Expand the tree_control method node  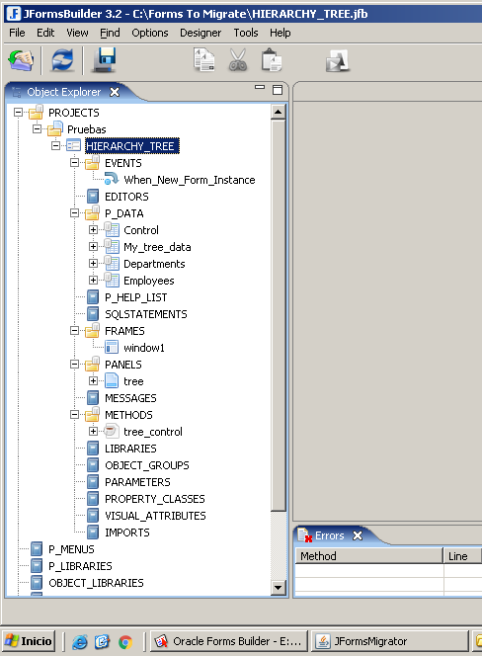(x=93, y=431)
